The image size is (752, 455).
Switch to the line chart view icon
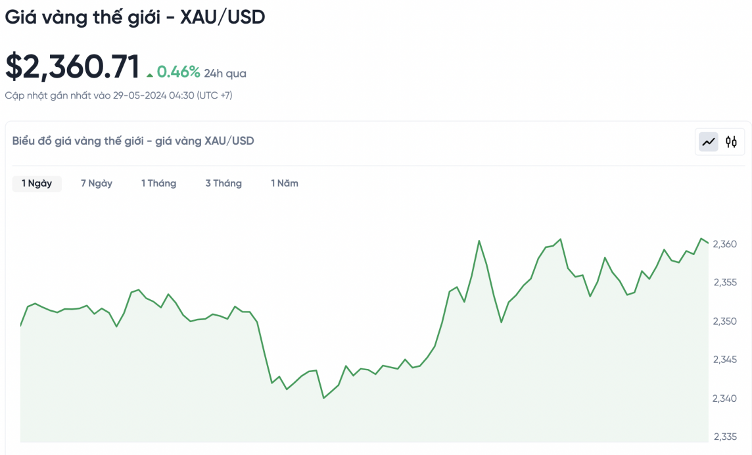tap(708, 141)
